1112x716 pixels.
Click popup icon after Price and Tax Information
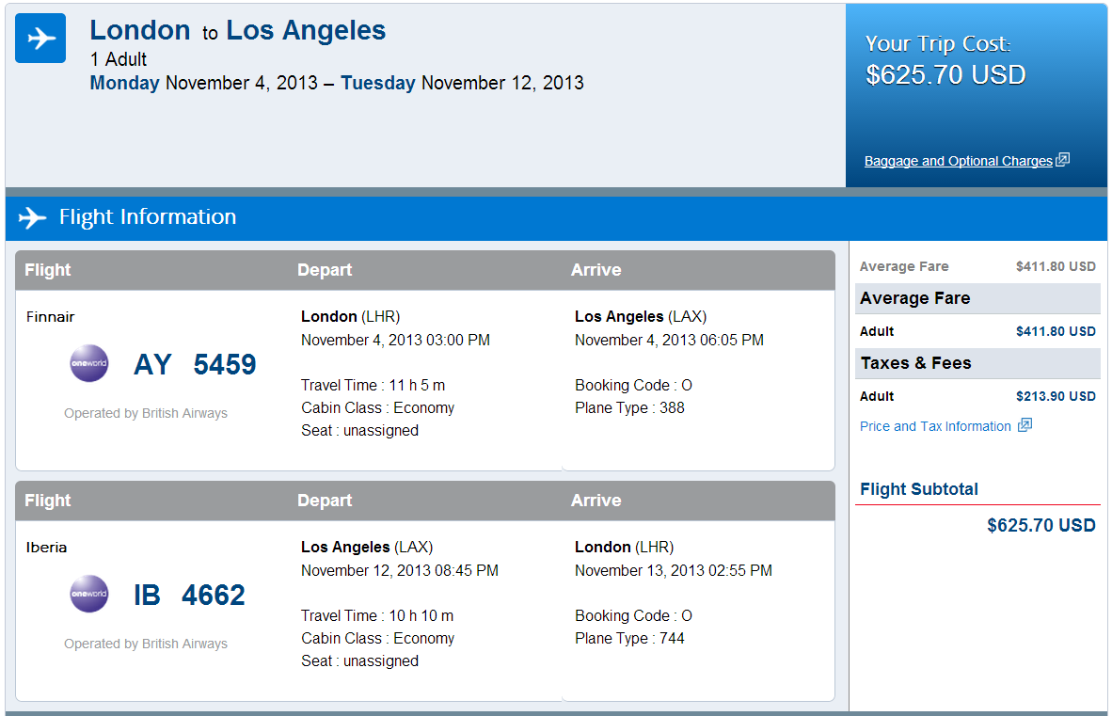click(1025, 425)
